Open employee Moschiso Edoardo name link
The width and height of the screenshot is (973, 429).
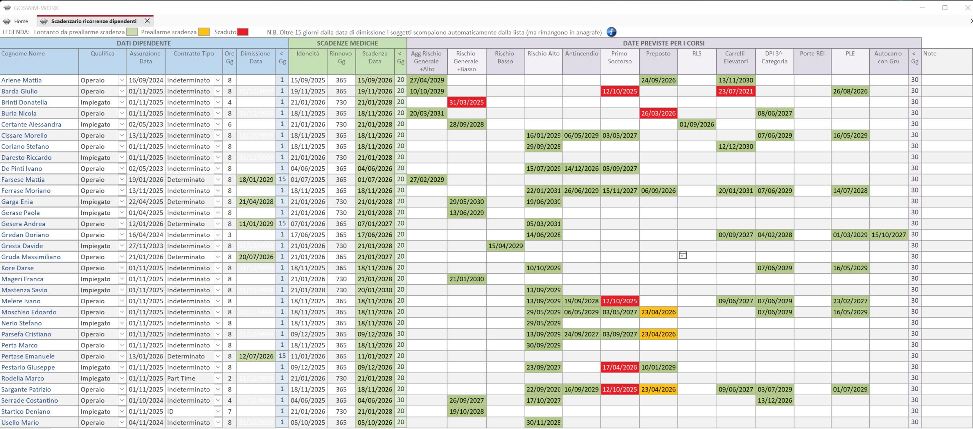(x=29, y=312)
